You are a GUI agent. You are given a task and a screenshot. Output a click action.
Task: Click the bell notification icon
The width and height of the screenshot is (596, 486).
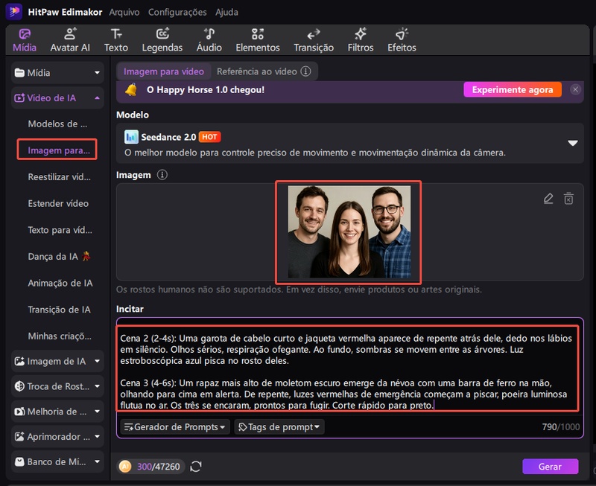click(131, 90)
